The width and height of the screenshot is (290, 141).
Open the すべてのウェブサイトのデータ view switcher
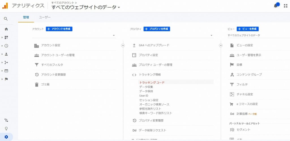click(x=86, y=7)
